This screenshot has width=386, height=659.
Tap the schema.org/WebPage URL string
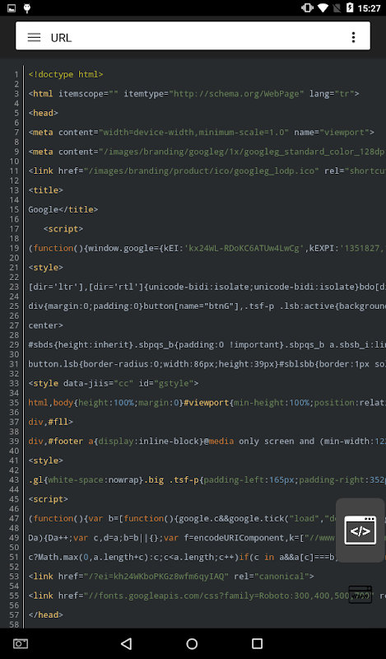pos(236,94)
